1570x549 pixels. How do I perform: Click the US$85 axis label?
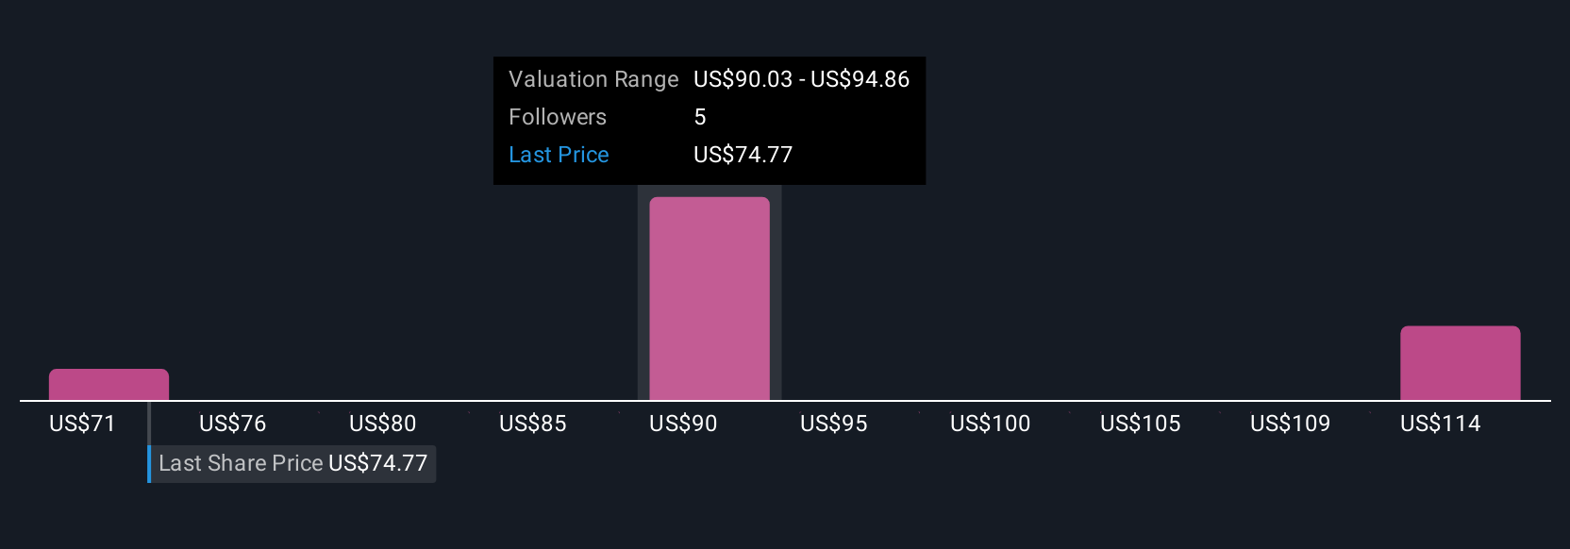pyautogui.click(x=533, y=424)
